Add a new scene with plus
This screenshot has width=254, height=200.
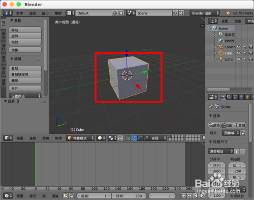tap(175, 13)
